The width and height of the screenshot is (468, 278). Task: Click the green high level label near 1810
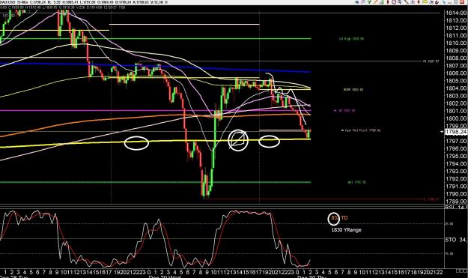tap(351, 39)
